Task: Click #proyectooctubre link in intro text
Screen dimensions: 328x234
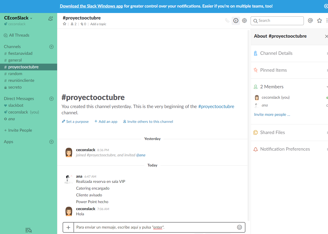Action: click(x=216, y=106)
